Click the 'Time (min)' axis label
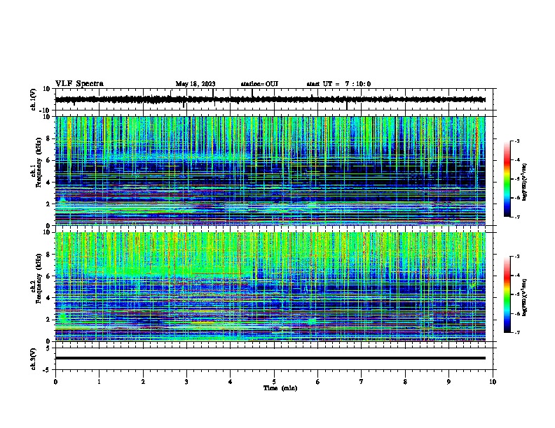This screenshot has height=428, width=555. pyautogui.click(x=280, y=388)
